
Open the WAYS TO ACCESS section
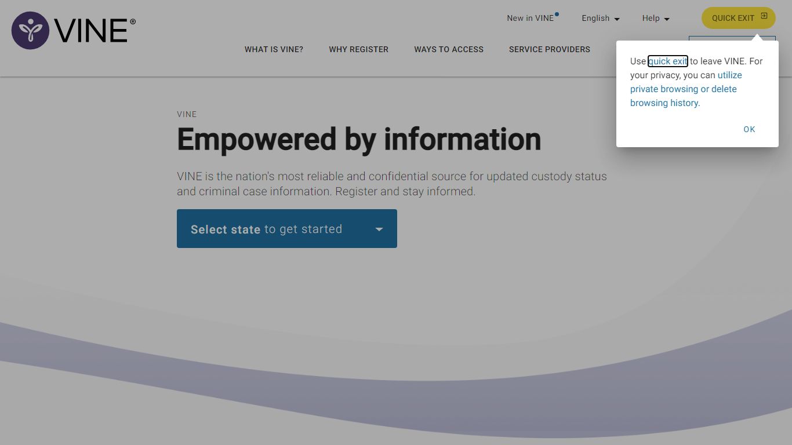pos(448,49)
